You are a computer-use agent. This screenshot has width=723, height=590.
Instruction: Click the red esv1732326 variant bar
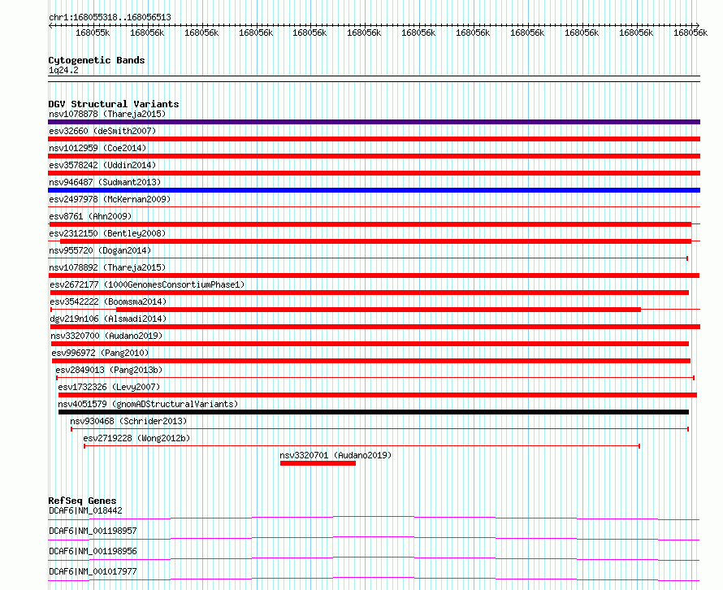(x=378, y=395)
